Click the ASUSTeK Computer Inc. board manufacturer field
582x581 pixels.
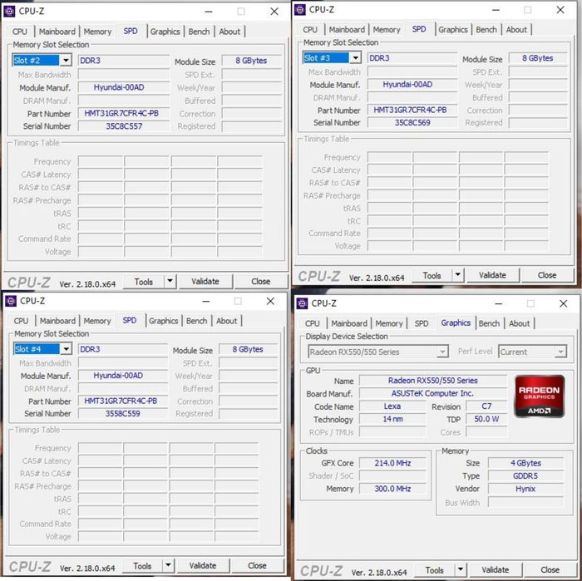coord(433,393)
